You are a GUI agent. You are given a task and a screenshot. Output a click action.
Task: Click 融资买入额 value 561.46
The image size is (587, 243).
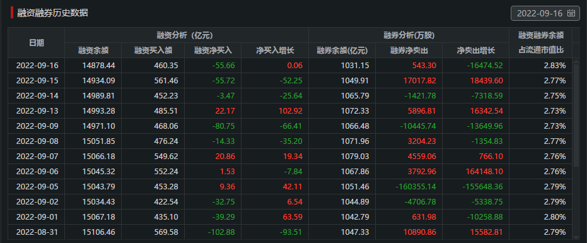coord(166,81)
